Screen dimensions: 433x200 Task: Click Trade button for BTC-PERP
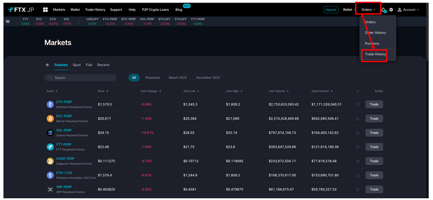[374, 118]
